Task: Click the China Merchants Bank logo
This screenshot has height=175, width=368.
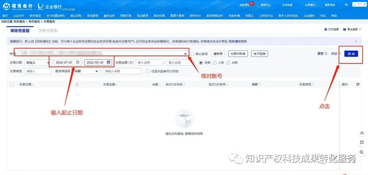Action: 18,6
